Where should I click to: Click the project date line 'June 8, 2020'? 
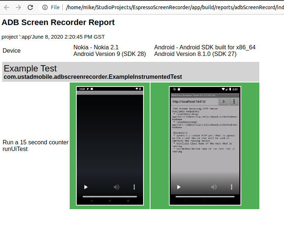(x=53, y=37)
